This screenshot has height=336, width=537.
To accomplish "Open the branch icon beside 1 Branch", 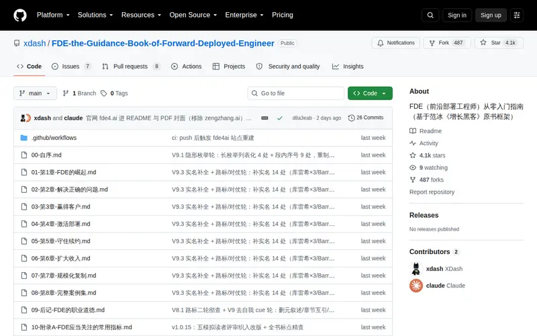I will coord(66,93).
